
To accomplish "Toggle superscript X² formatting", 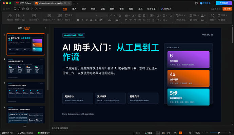I will coord(101,20).
